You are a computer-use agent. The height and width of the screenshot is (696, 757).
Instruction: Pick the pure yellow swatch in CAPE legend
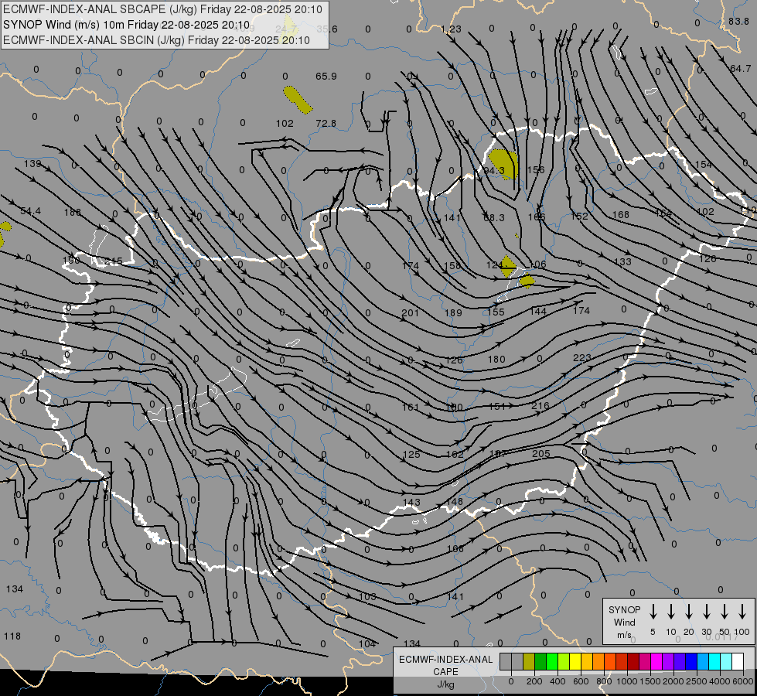(575, 662)
